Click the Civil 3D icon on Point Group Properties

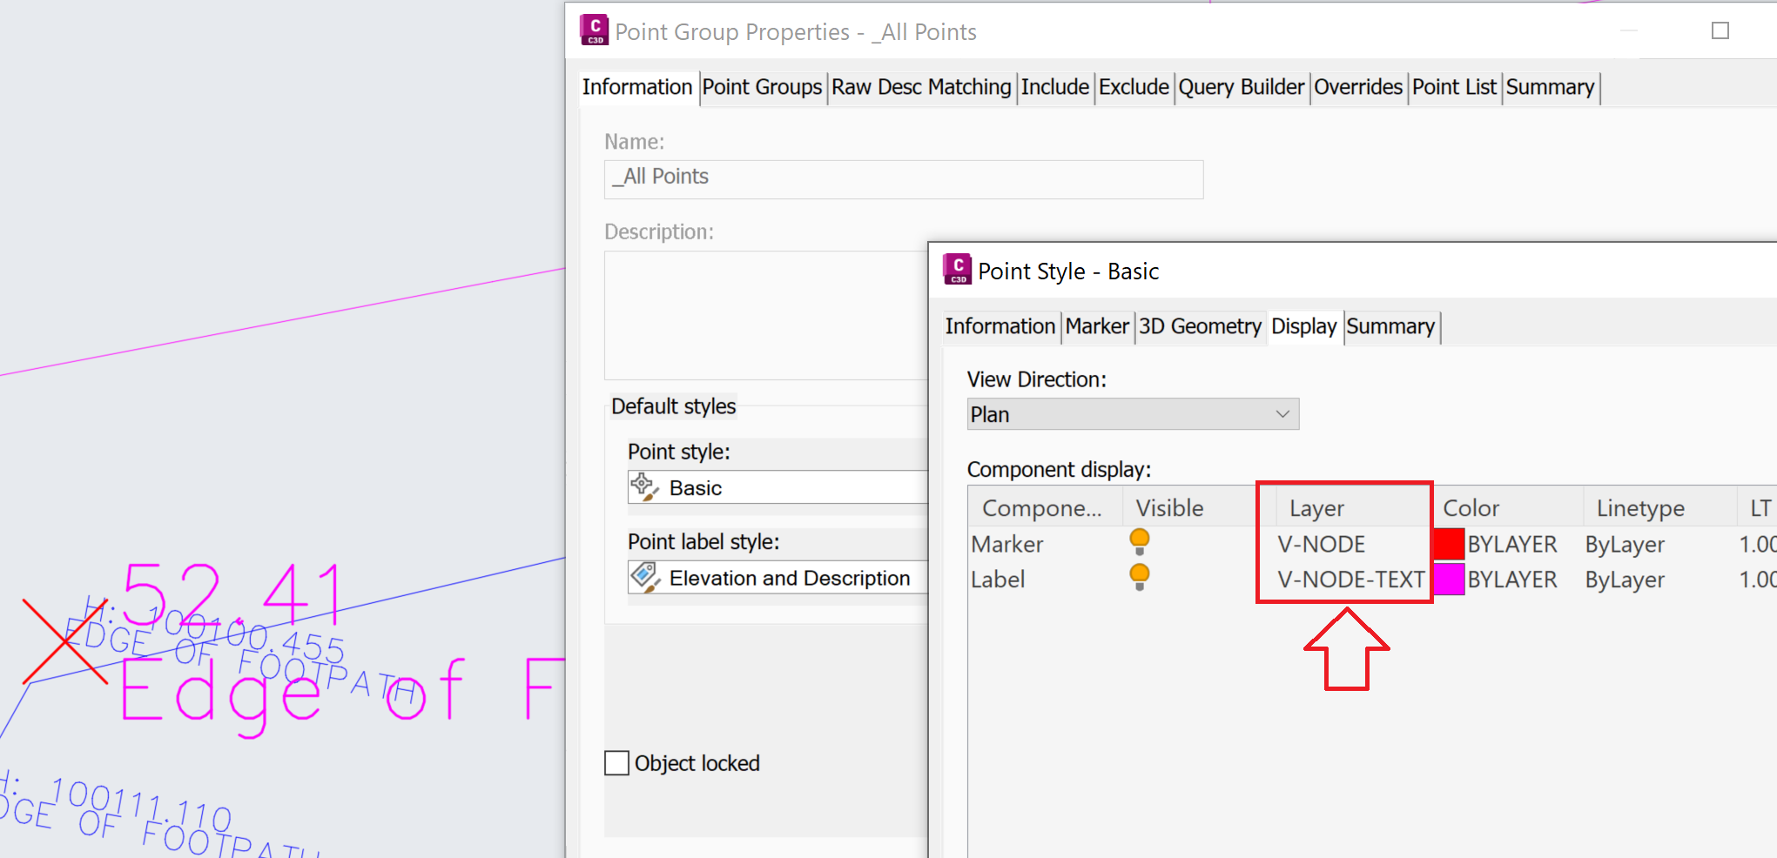point(594,30)
